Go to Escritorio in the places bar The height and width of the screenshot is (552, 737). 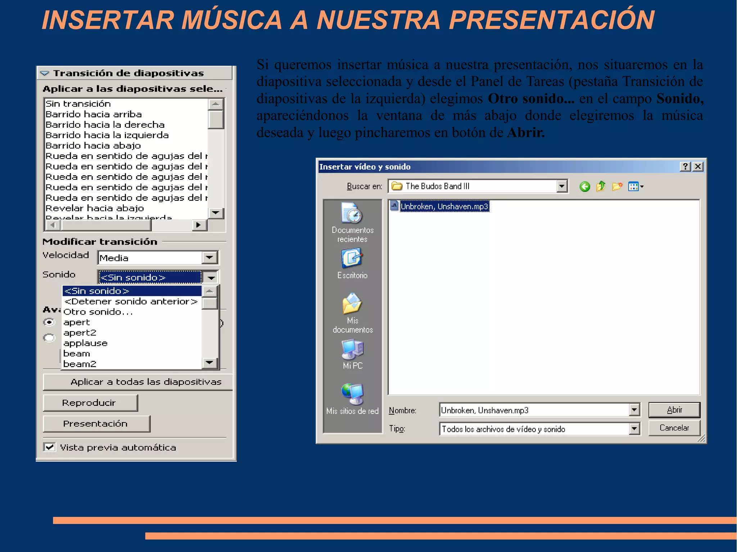(x=352, y=264)
